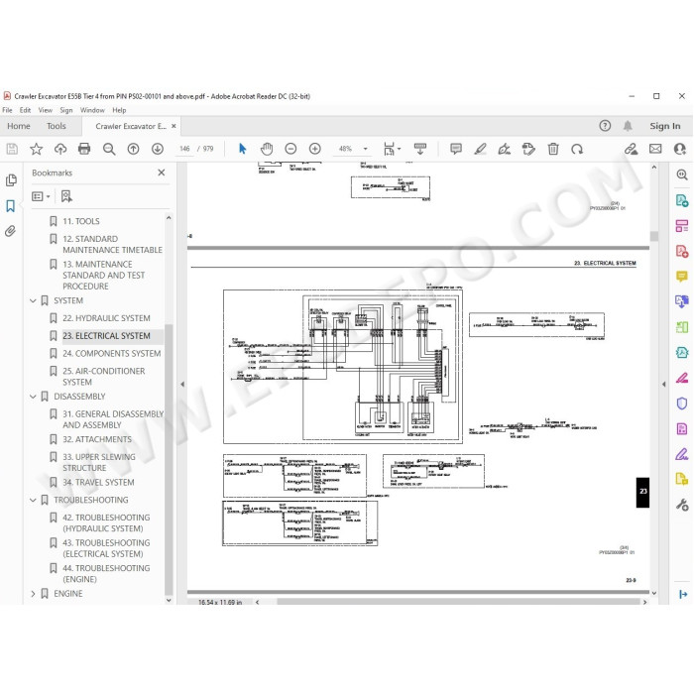
Task: Open the Help menu
Action: click(120, 110)
